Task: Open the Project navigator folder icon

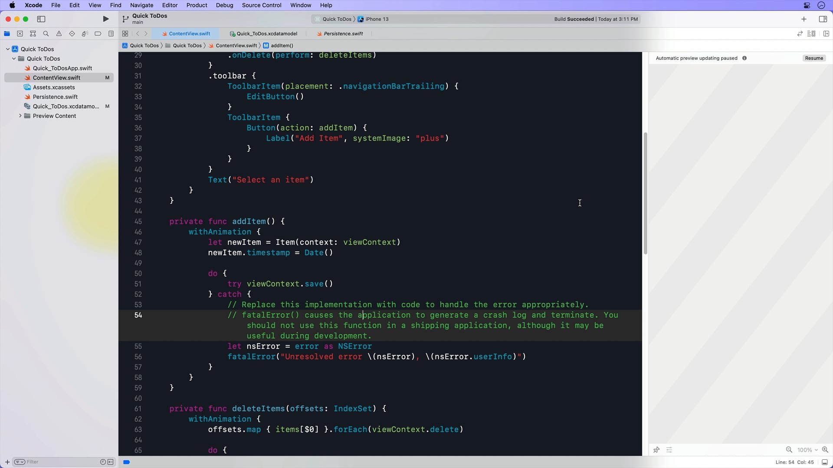Action: click(7, 34)
